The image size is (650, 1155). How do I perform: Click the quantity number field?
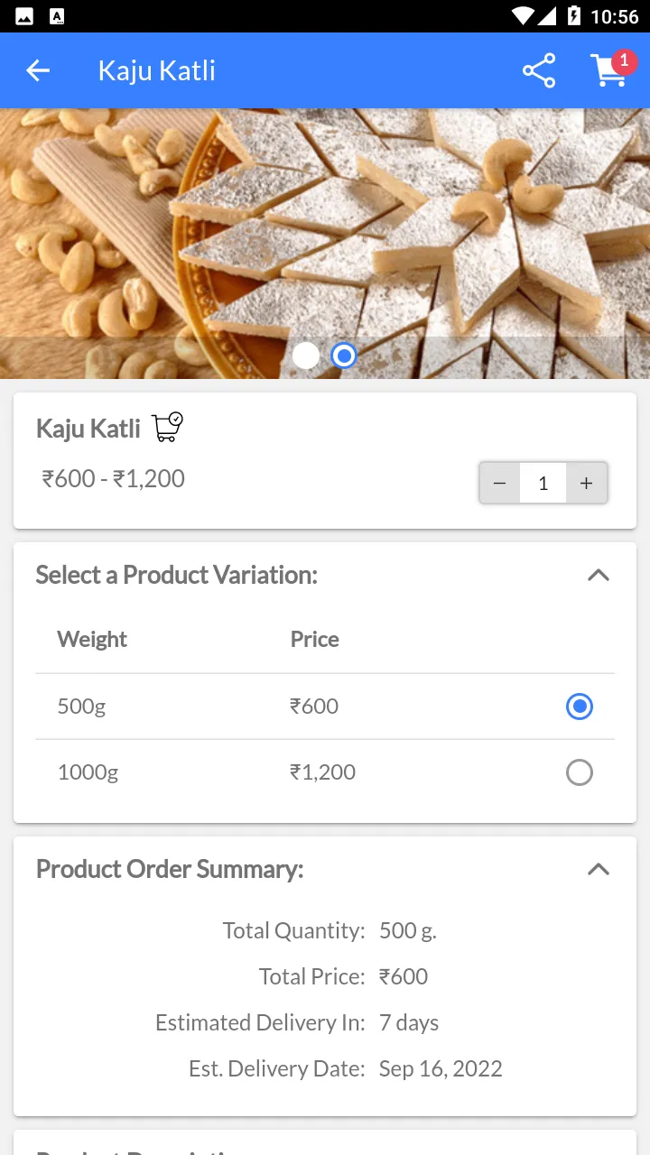click(x=543, y=484)
